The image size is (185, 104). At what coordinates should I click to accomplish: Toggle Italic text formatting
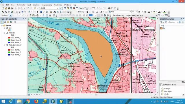(x=142, y=12)
